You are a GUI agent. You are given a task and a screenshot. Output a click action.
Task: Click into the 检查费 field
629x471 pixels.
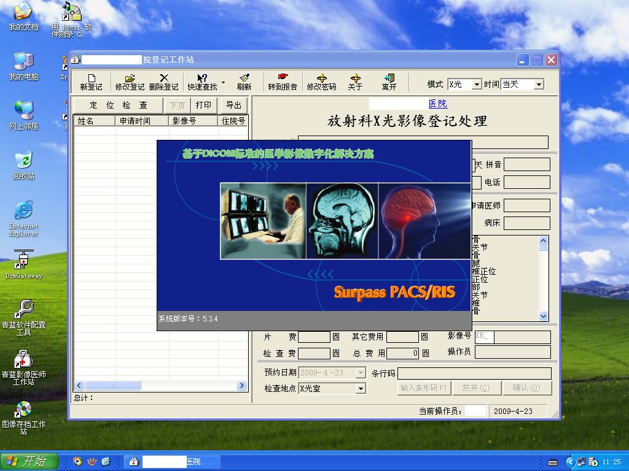314,353
